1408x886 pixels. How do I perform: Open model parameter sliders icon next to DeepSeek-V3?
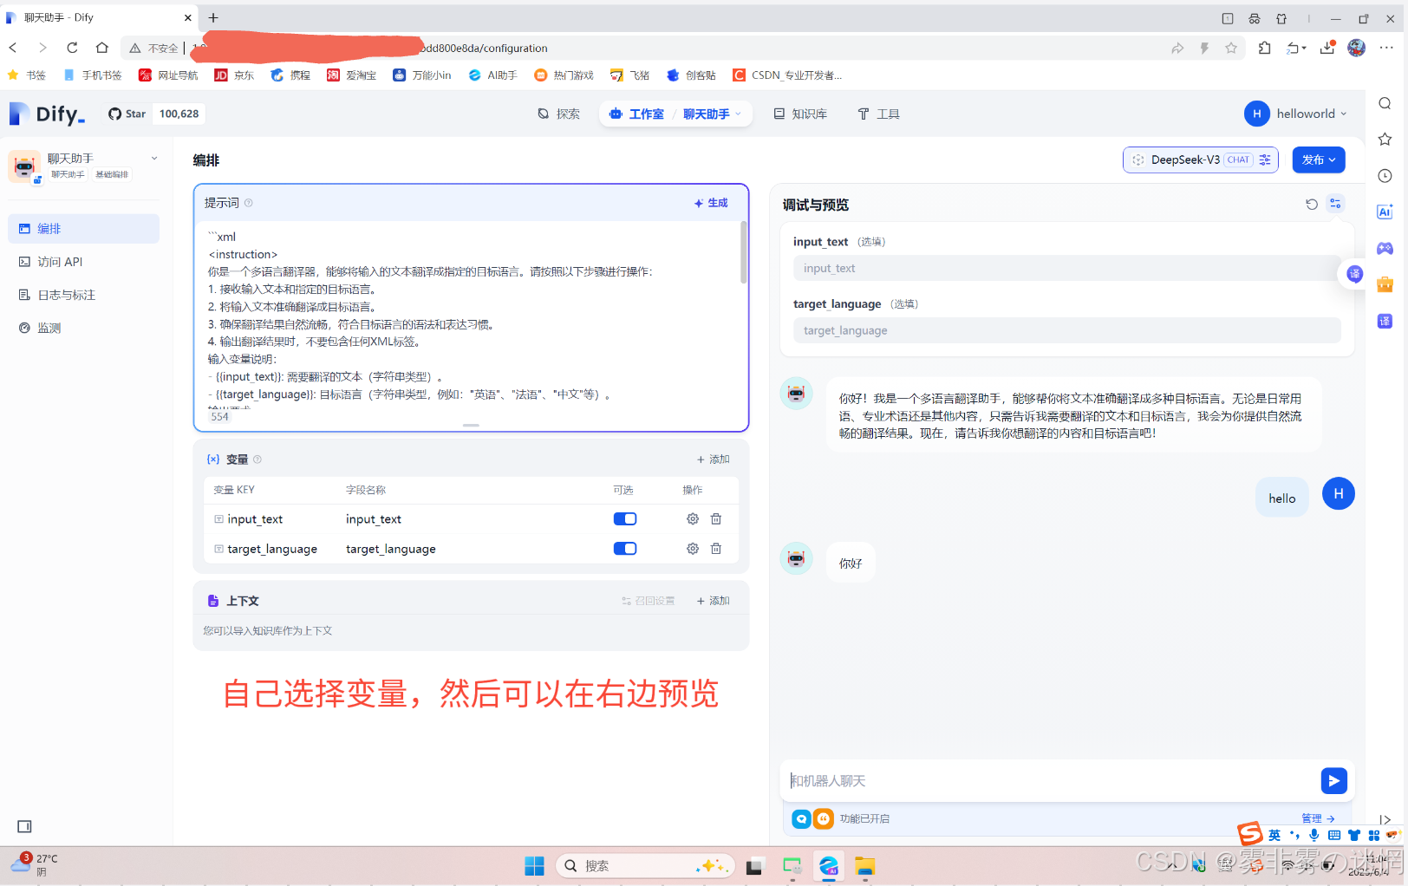coord(1265,160)
